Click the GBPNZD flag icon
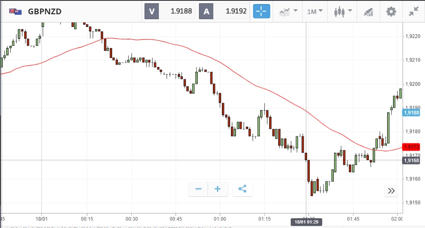 (x=16, y=11)
